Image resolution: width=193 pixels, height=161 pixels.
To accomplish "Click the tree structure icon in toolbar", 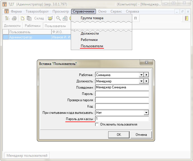I will tap(7, 18).
